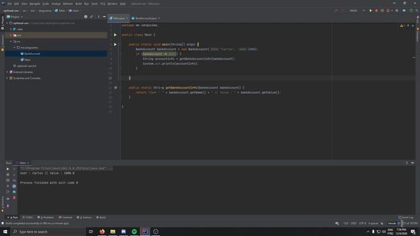420x236 pixels.
Task: Open the TODO tool window tab
Action: [x=28, y=218]
